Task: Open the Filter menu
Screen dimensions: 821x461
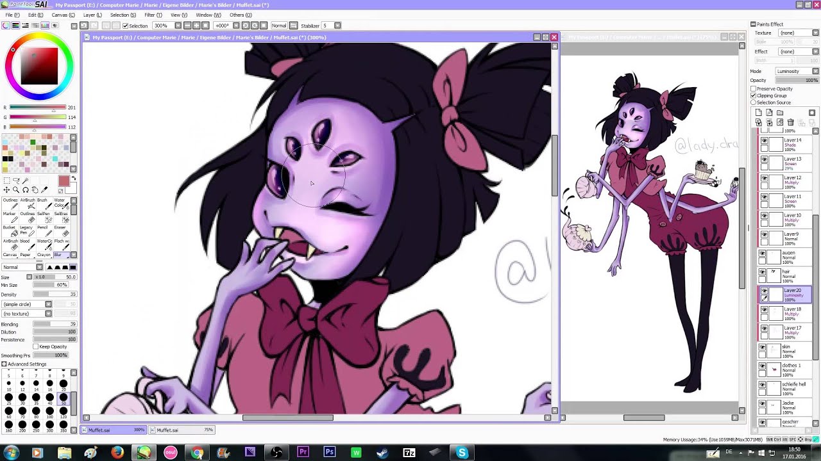Action: coord(153,15)
